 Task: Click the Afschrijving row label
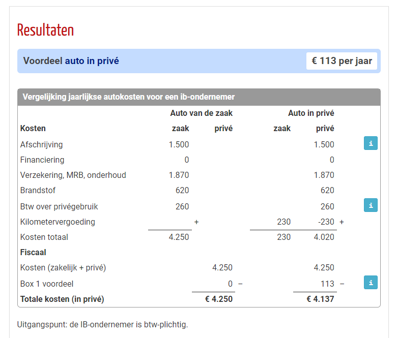point(42,145)
